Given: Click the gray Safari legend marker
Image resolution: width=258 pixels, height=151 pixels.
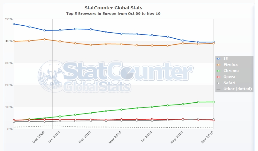Looking at the screenshot, I should coord(218,83).
